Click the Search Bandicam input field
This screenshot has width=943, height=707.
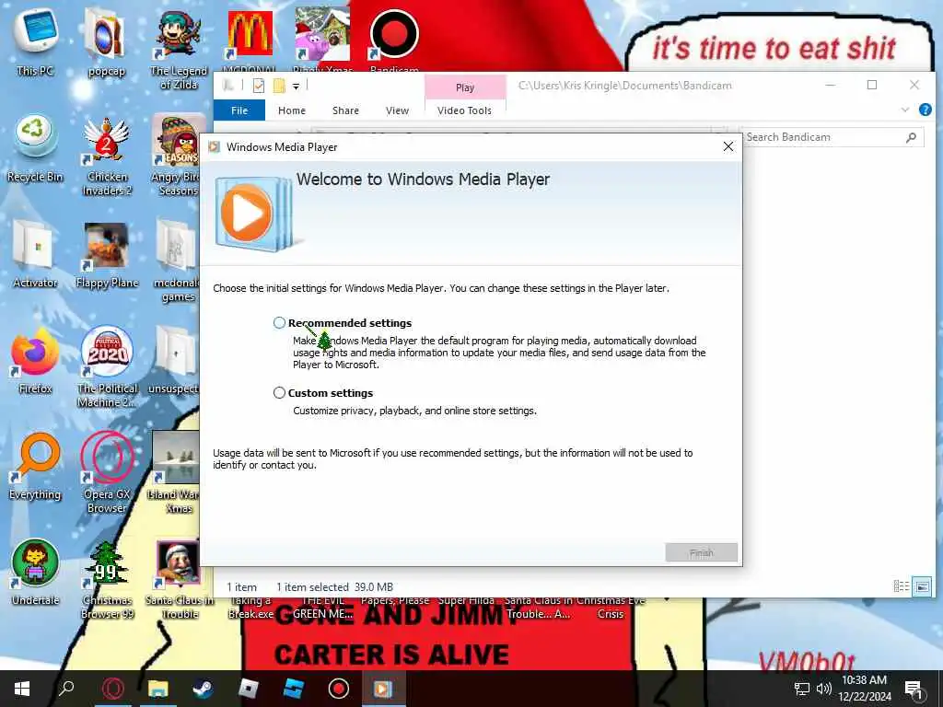click(x=824, y=137)
